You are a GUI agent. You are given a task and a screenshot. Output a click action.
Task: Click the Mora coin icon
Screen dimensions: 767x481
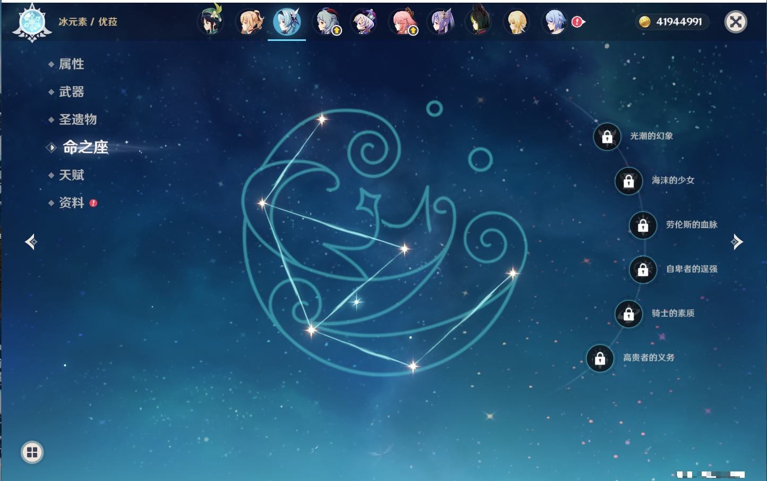point(645,22)
